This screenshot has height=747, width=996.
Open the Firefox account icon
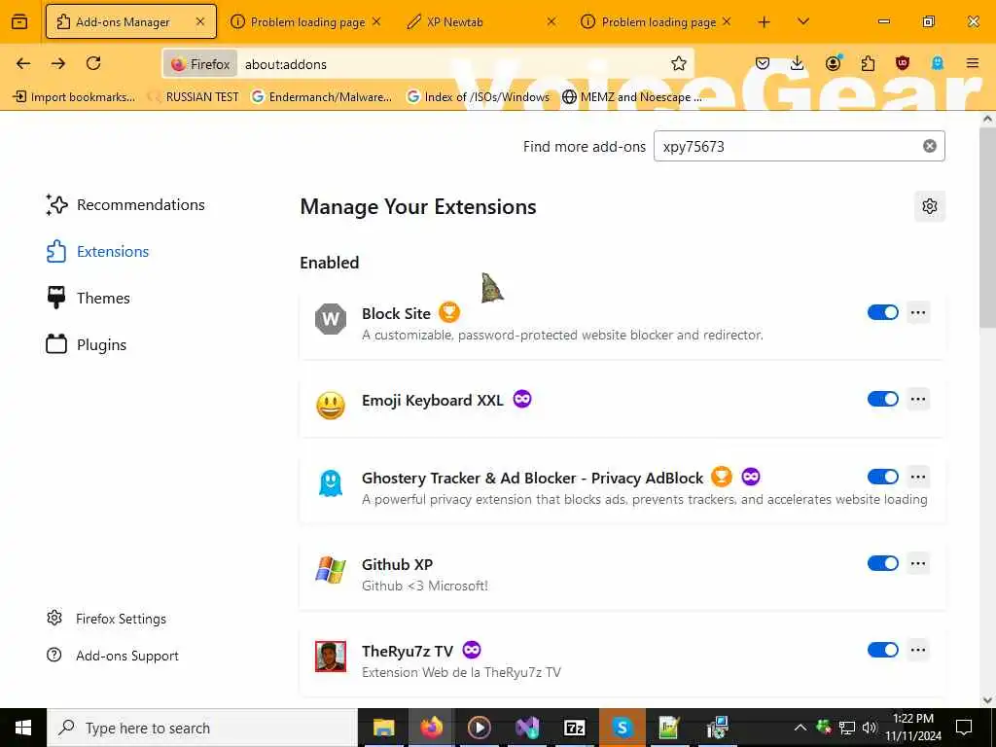833,63
